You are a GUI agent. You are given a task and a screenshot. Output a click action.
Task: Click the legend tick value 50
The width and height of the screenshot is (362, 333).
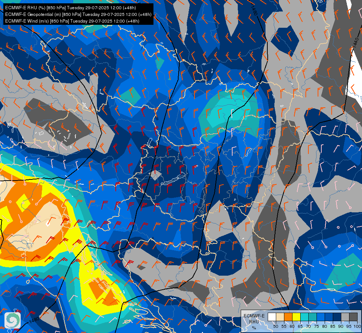[275, 326]
